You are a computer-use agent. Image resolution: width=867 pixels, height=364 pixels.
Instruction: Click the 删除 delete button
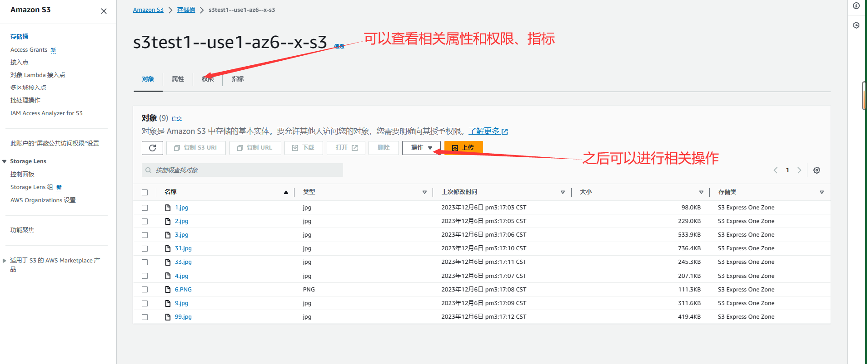384,148
